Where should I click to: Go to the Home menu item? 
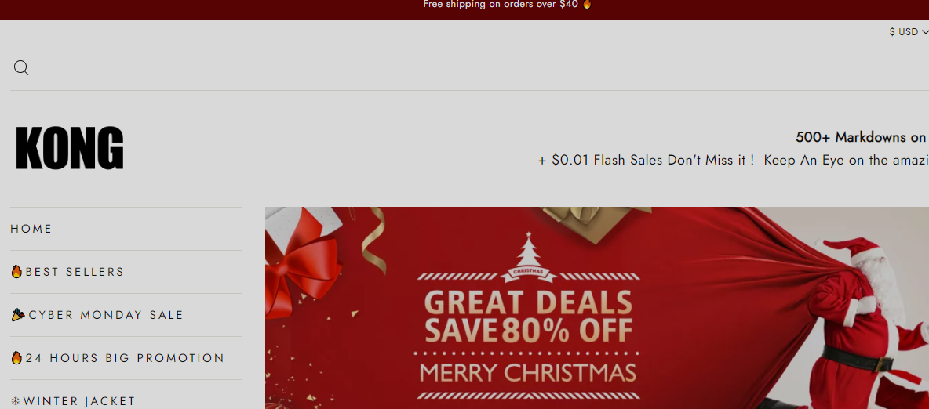click(x=31, y=229)
